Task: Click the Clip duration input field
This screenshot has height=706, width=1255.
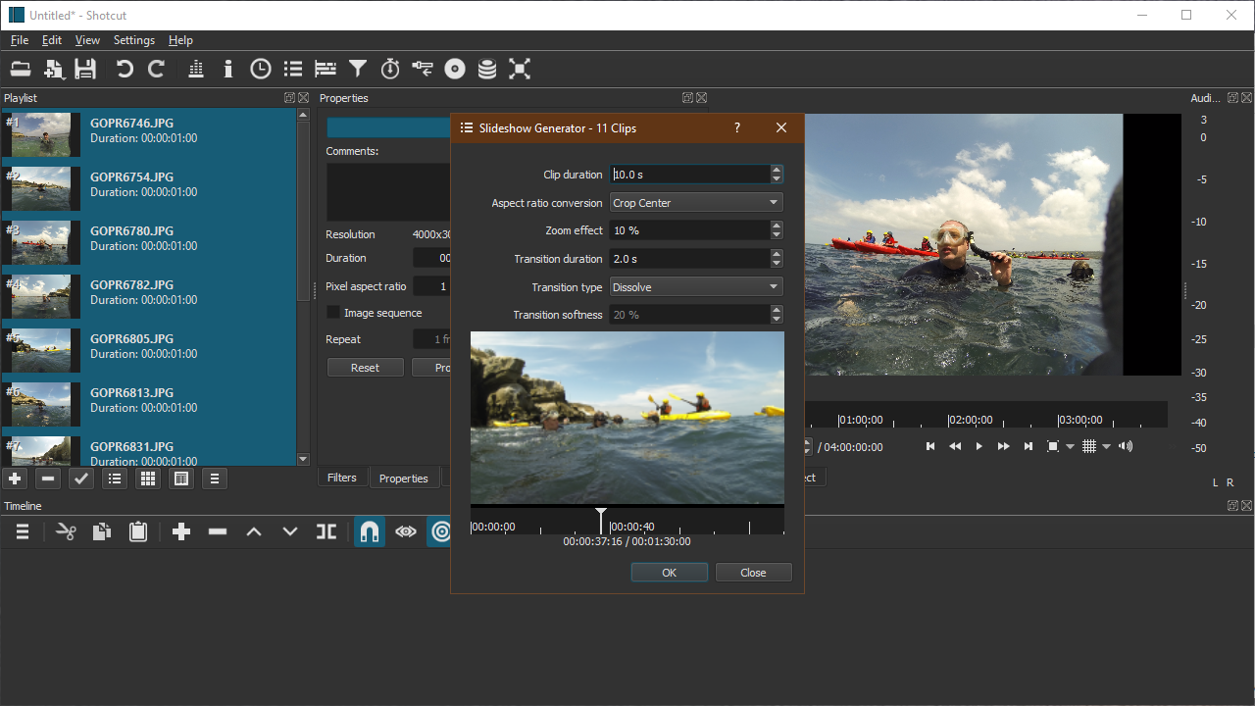Action: 690,175
